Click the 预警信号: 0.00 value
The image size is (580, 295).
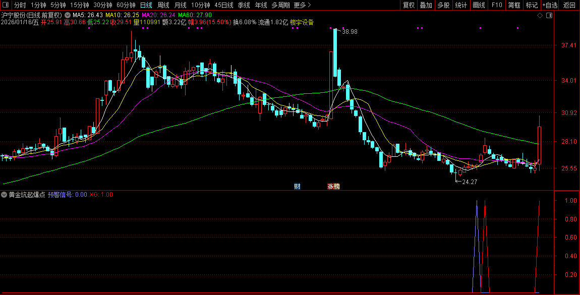coord(67,195)
